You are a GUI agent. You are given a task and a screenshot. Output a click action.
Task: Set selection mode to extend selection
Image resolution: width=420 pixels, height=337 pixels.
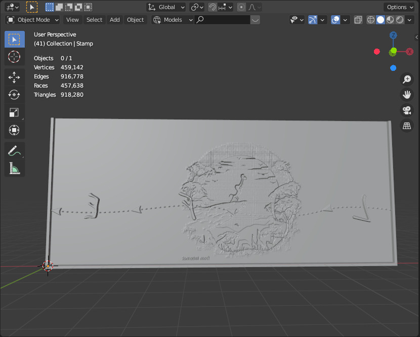(x=59, y=7)
